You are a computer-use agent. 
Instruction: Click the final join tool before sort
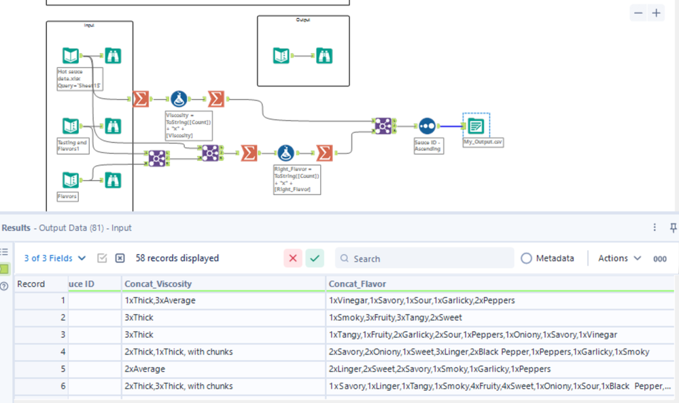(383, 126)
